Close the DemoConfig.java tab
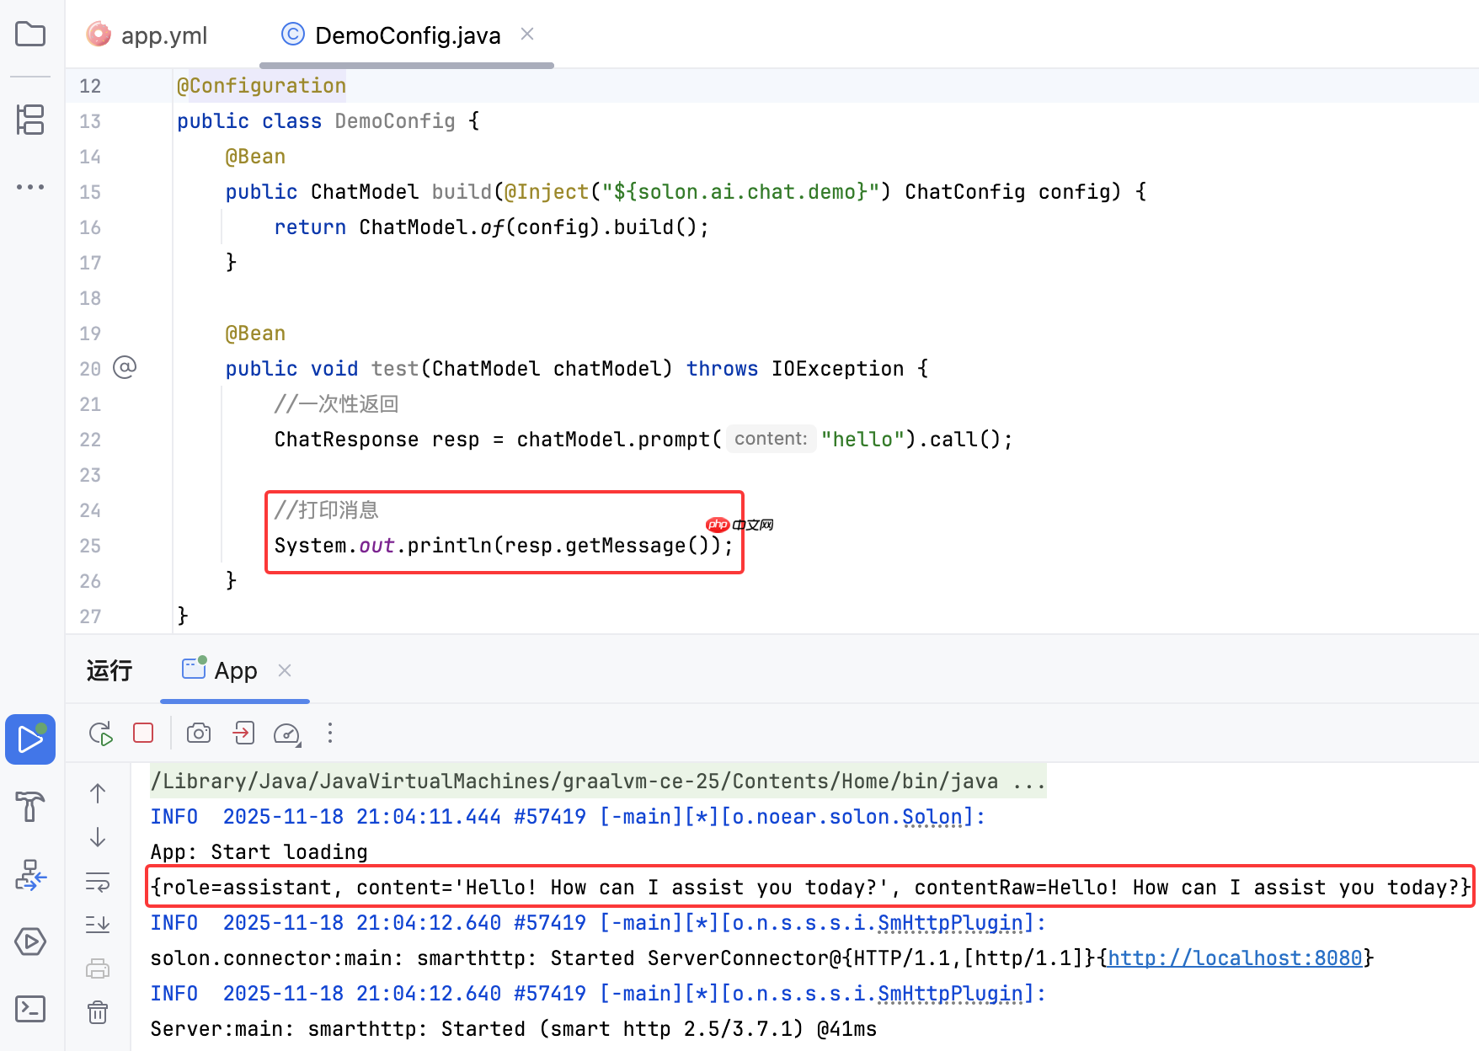This screenshot has width=1479, height=1051. pos(527,35)
